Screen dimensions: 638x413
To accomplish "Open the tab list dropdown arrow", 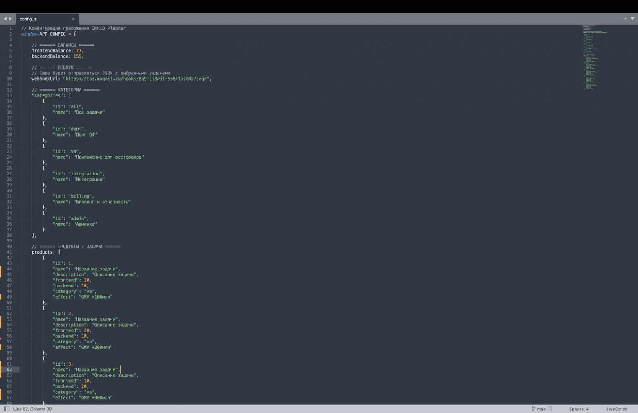I will tap(632, 18).
